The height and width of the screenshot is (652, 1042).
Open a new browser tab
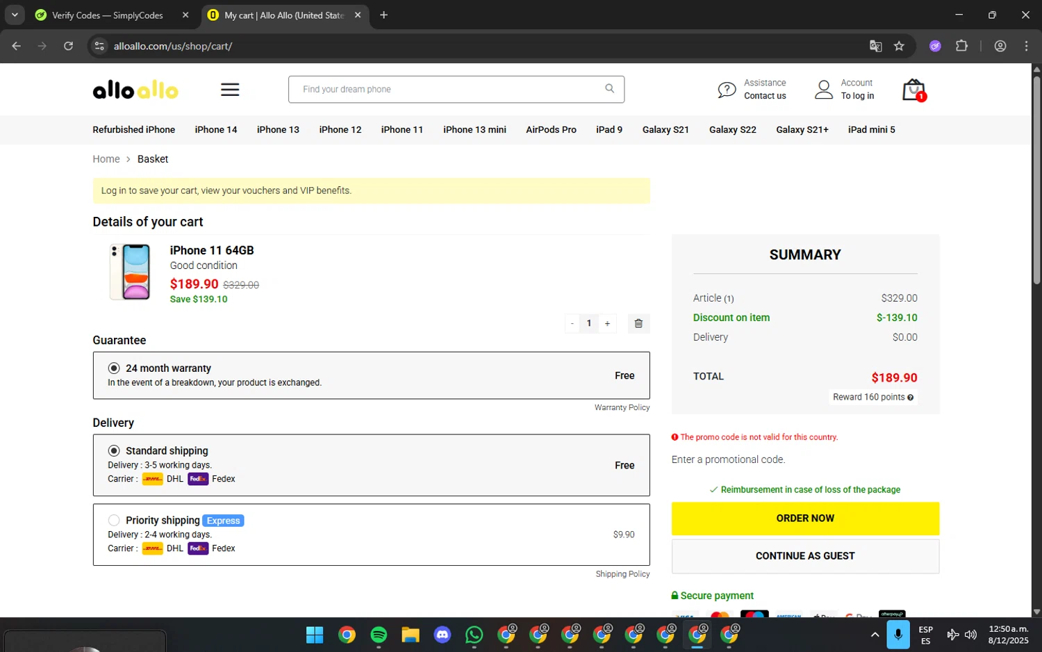pyautogui.click(x=383, y=15)
